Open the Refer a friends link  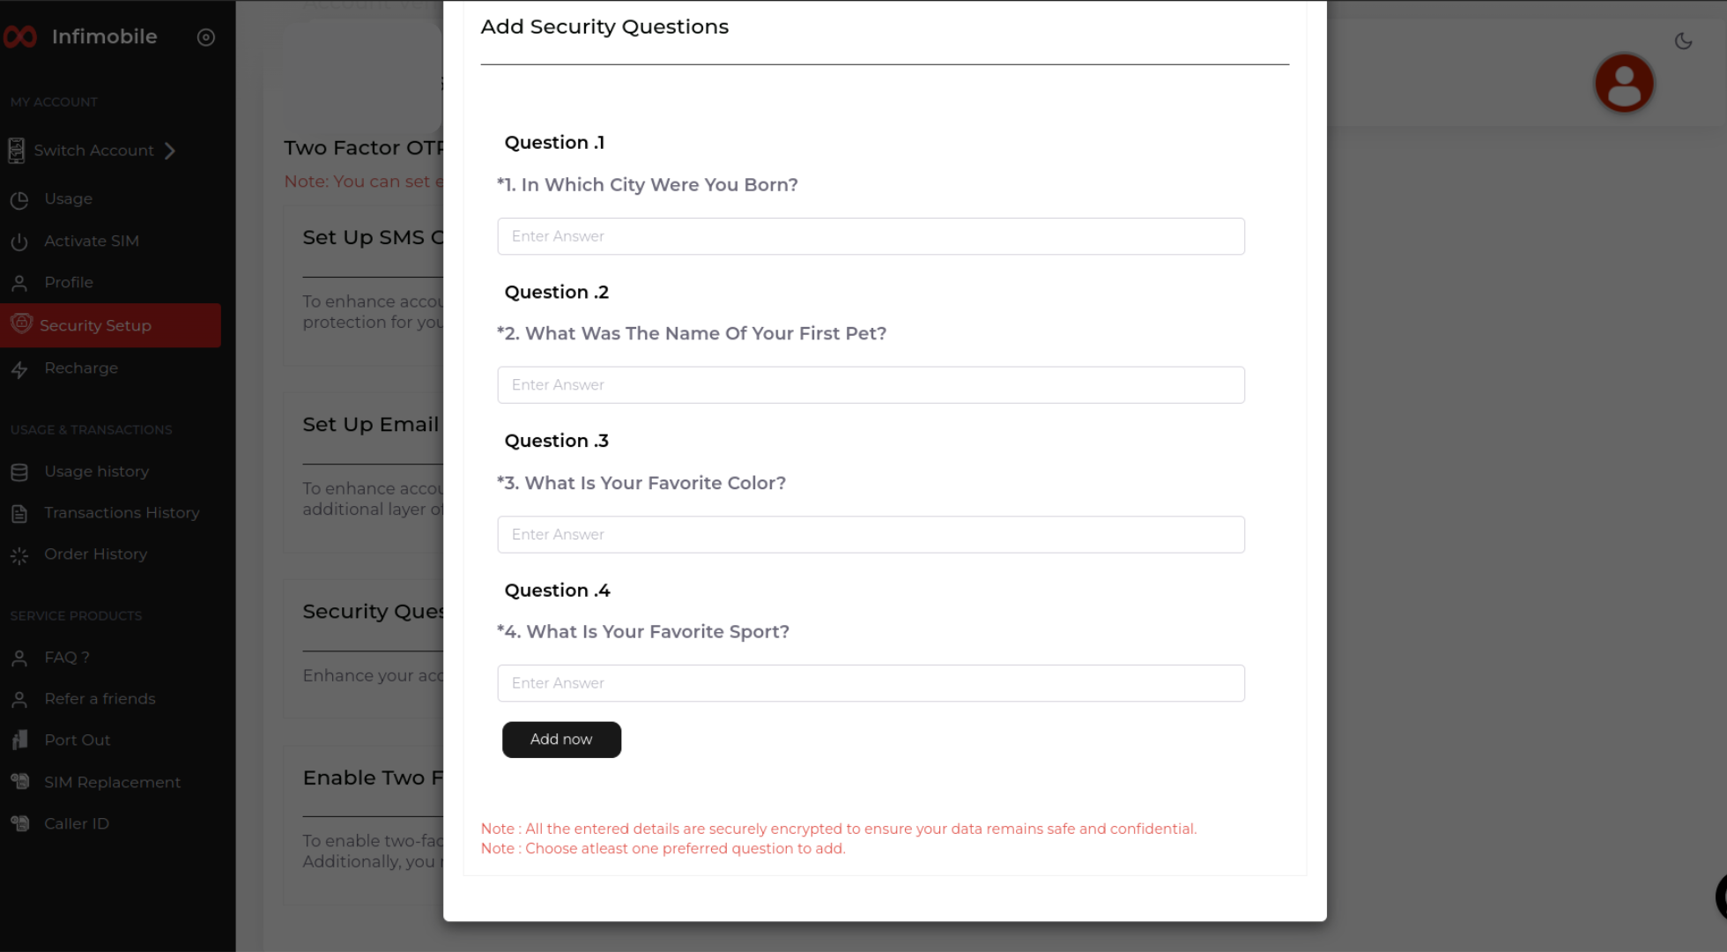[x=100, y=699]
